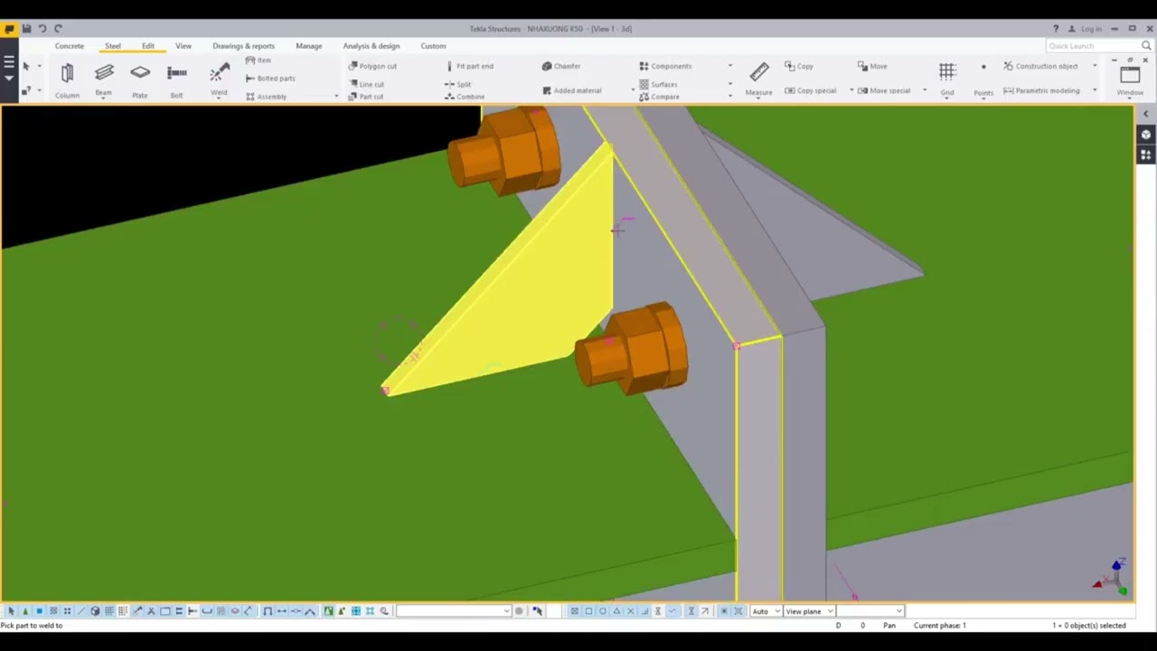
Task: Click the Copy command
Action: (799, 66)
